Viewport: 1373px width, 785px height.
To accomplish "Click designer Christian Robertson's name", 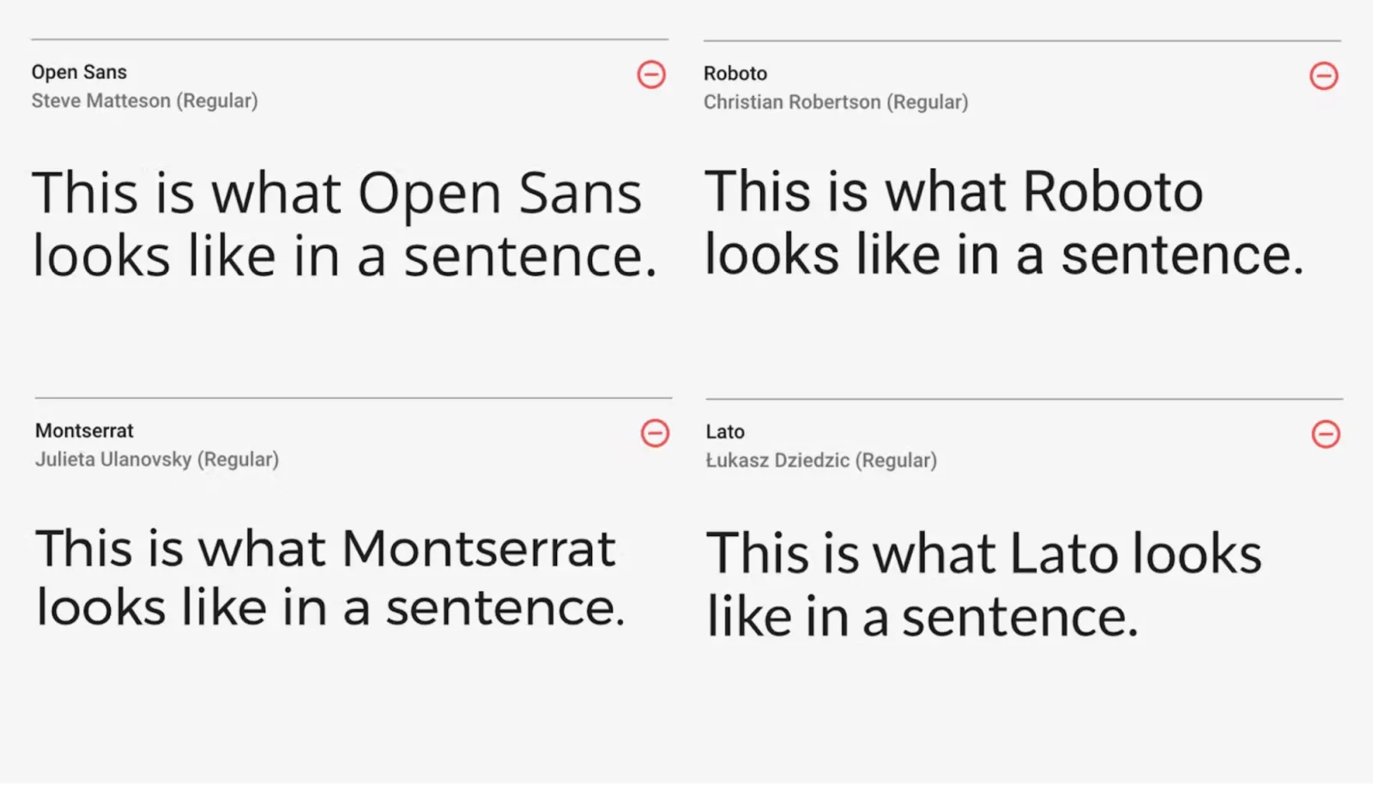I will (x=792, y=102).
